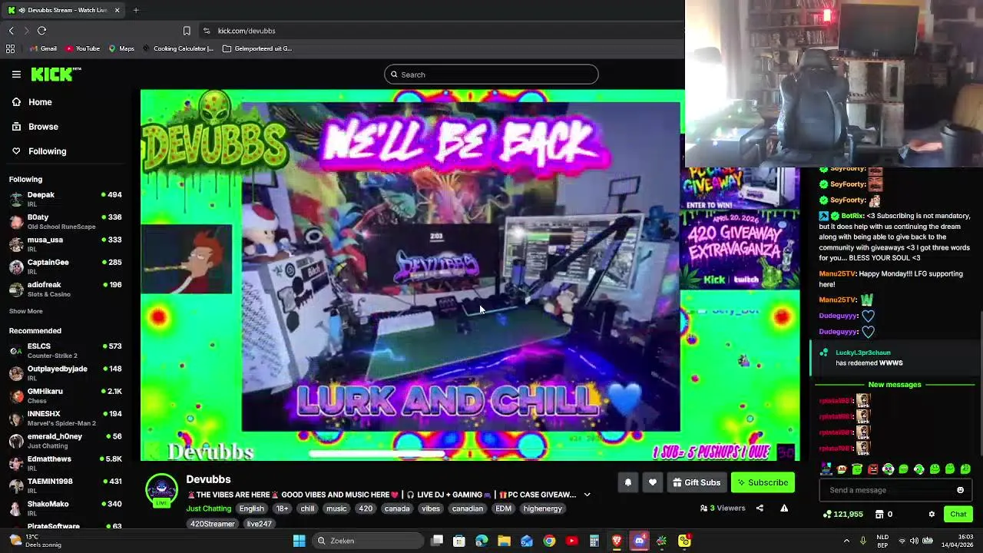The image size is (983, 553).
Task: Open site settings icon in the address bar
Action: 207,31
